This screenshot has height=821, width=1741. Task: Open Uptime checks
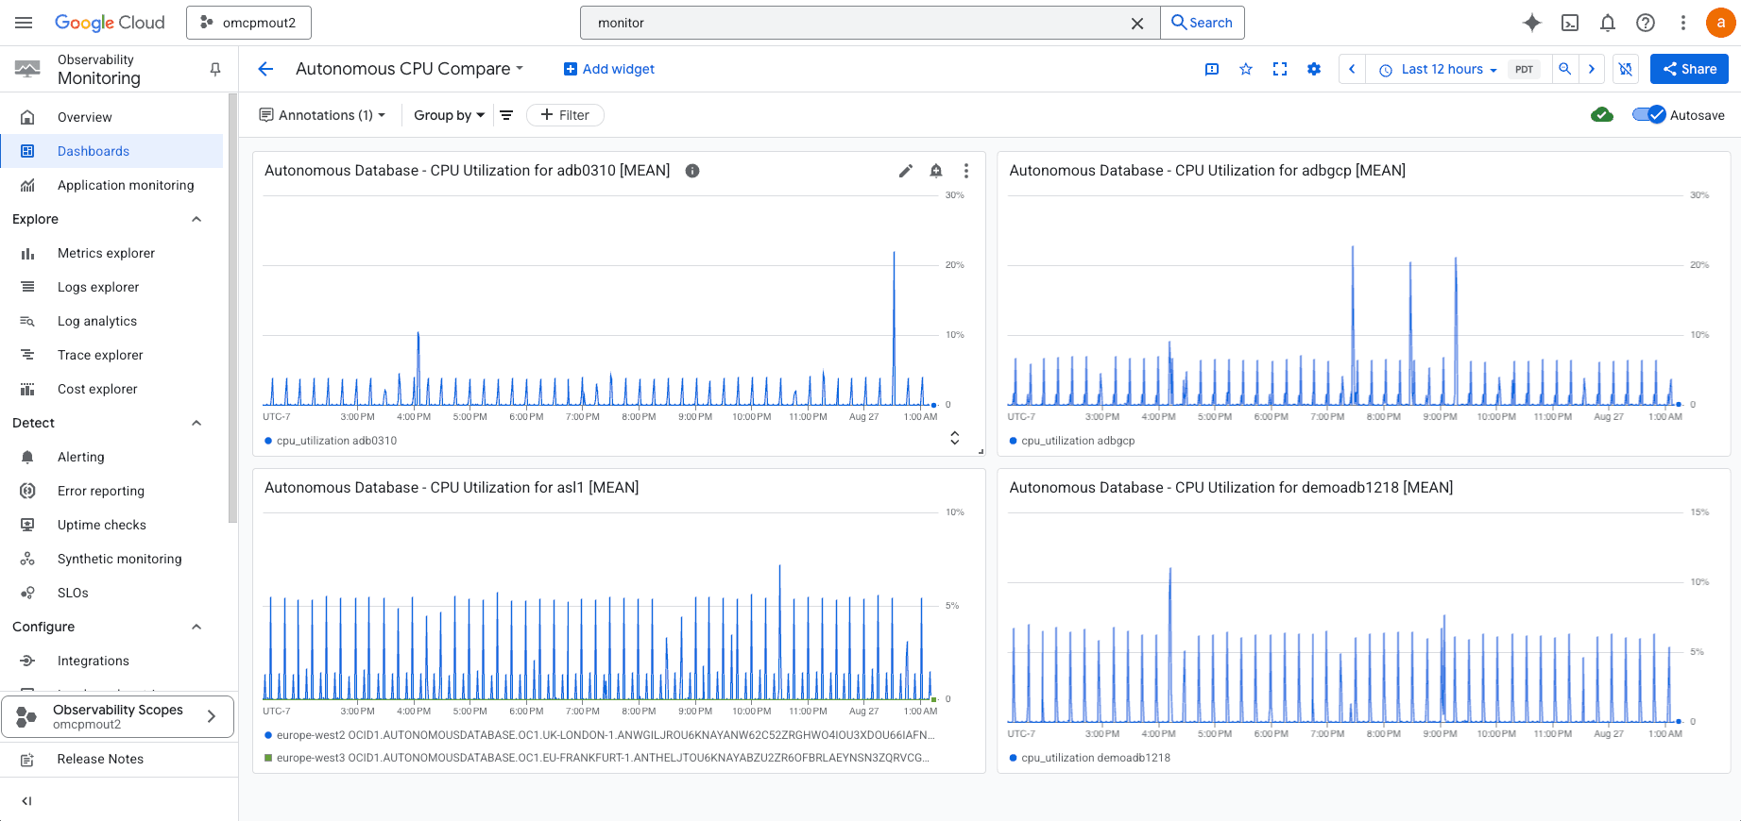tap(111, 525)
